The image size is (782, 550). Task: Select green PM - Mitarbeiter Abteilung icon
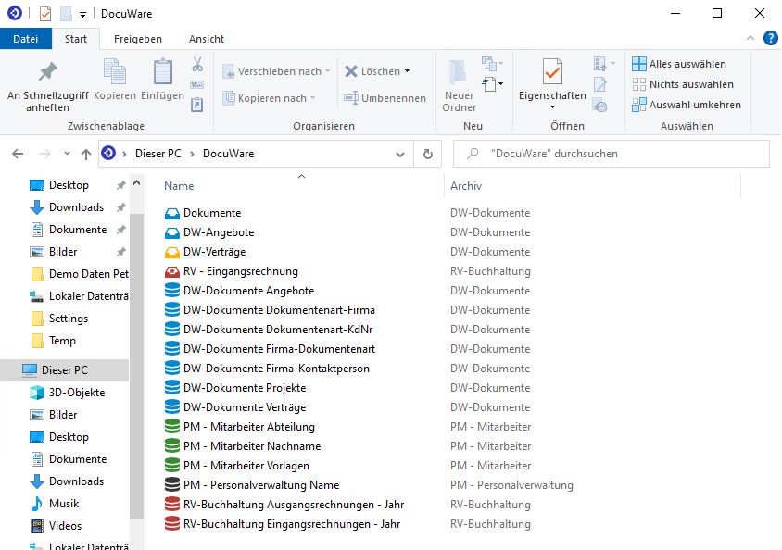point(172,427)
